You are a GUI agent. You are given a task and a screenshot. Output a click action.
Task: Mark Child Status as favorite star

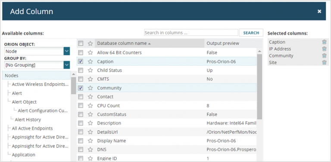coord(91,70)
